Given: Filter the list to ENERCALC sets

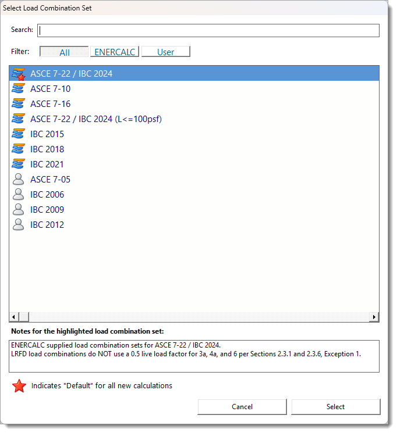Looking at the screenshot, I should point(115,52).
